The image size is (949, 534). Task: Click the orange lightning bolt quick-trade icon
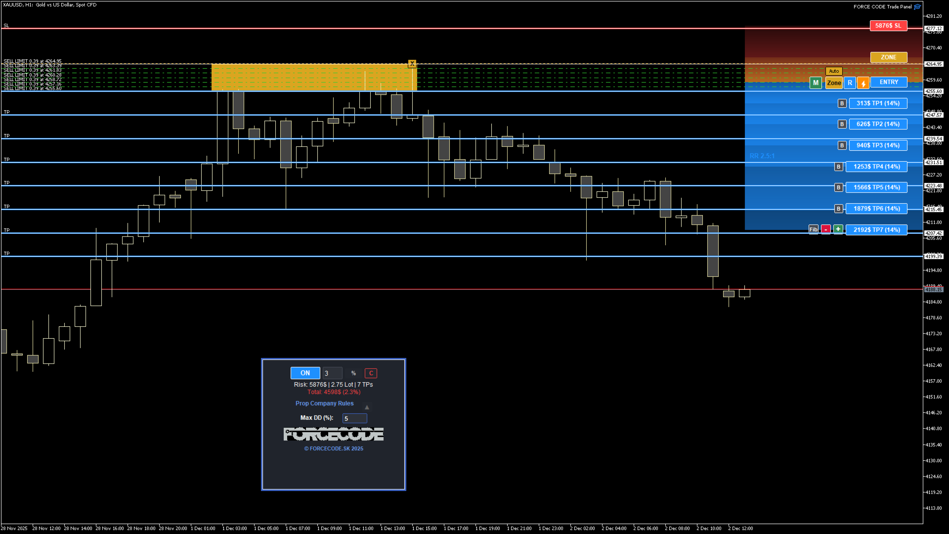tap(863, 83)
